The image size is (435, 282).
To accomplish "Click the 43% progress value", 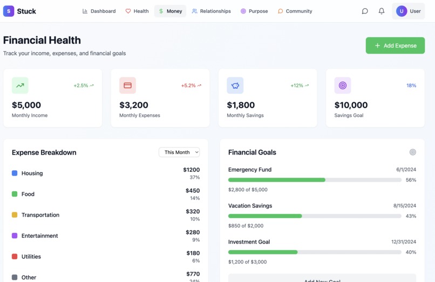I will [411, 216].
